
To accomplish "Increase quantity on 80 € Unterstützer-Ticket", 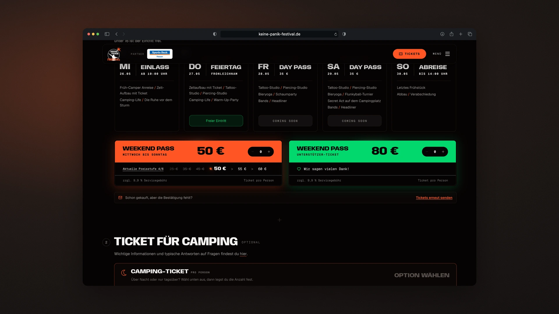I will click(x=443, y=152).
